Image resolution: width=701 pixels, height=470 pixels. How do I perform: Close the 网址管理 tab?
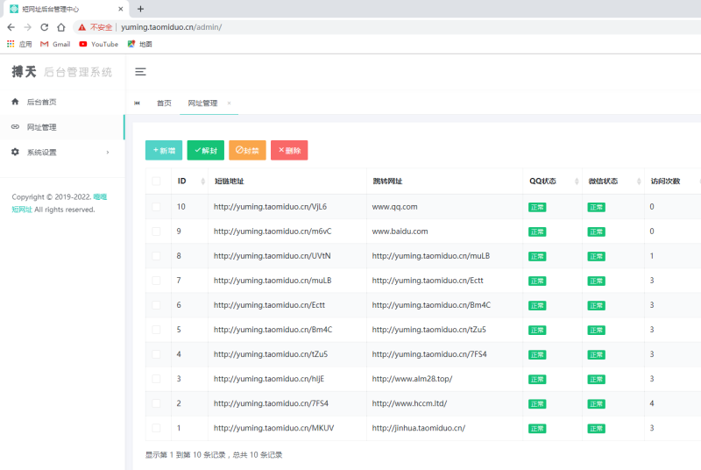(229, 103)
